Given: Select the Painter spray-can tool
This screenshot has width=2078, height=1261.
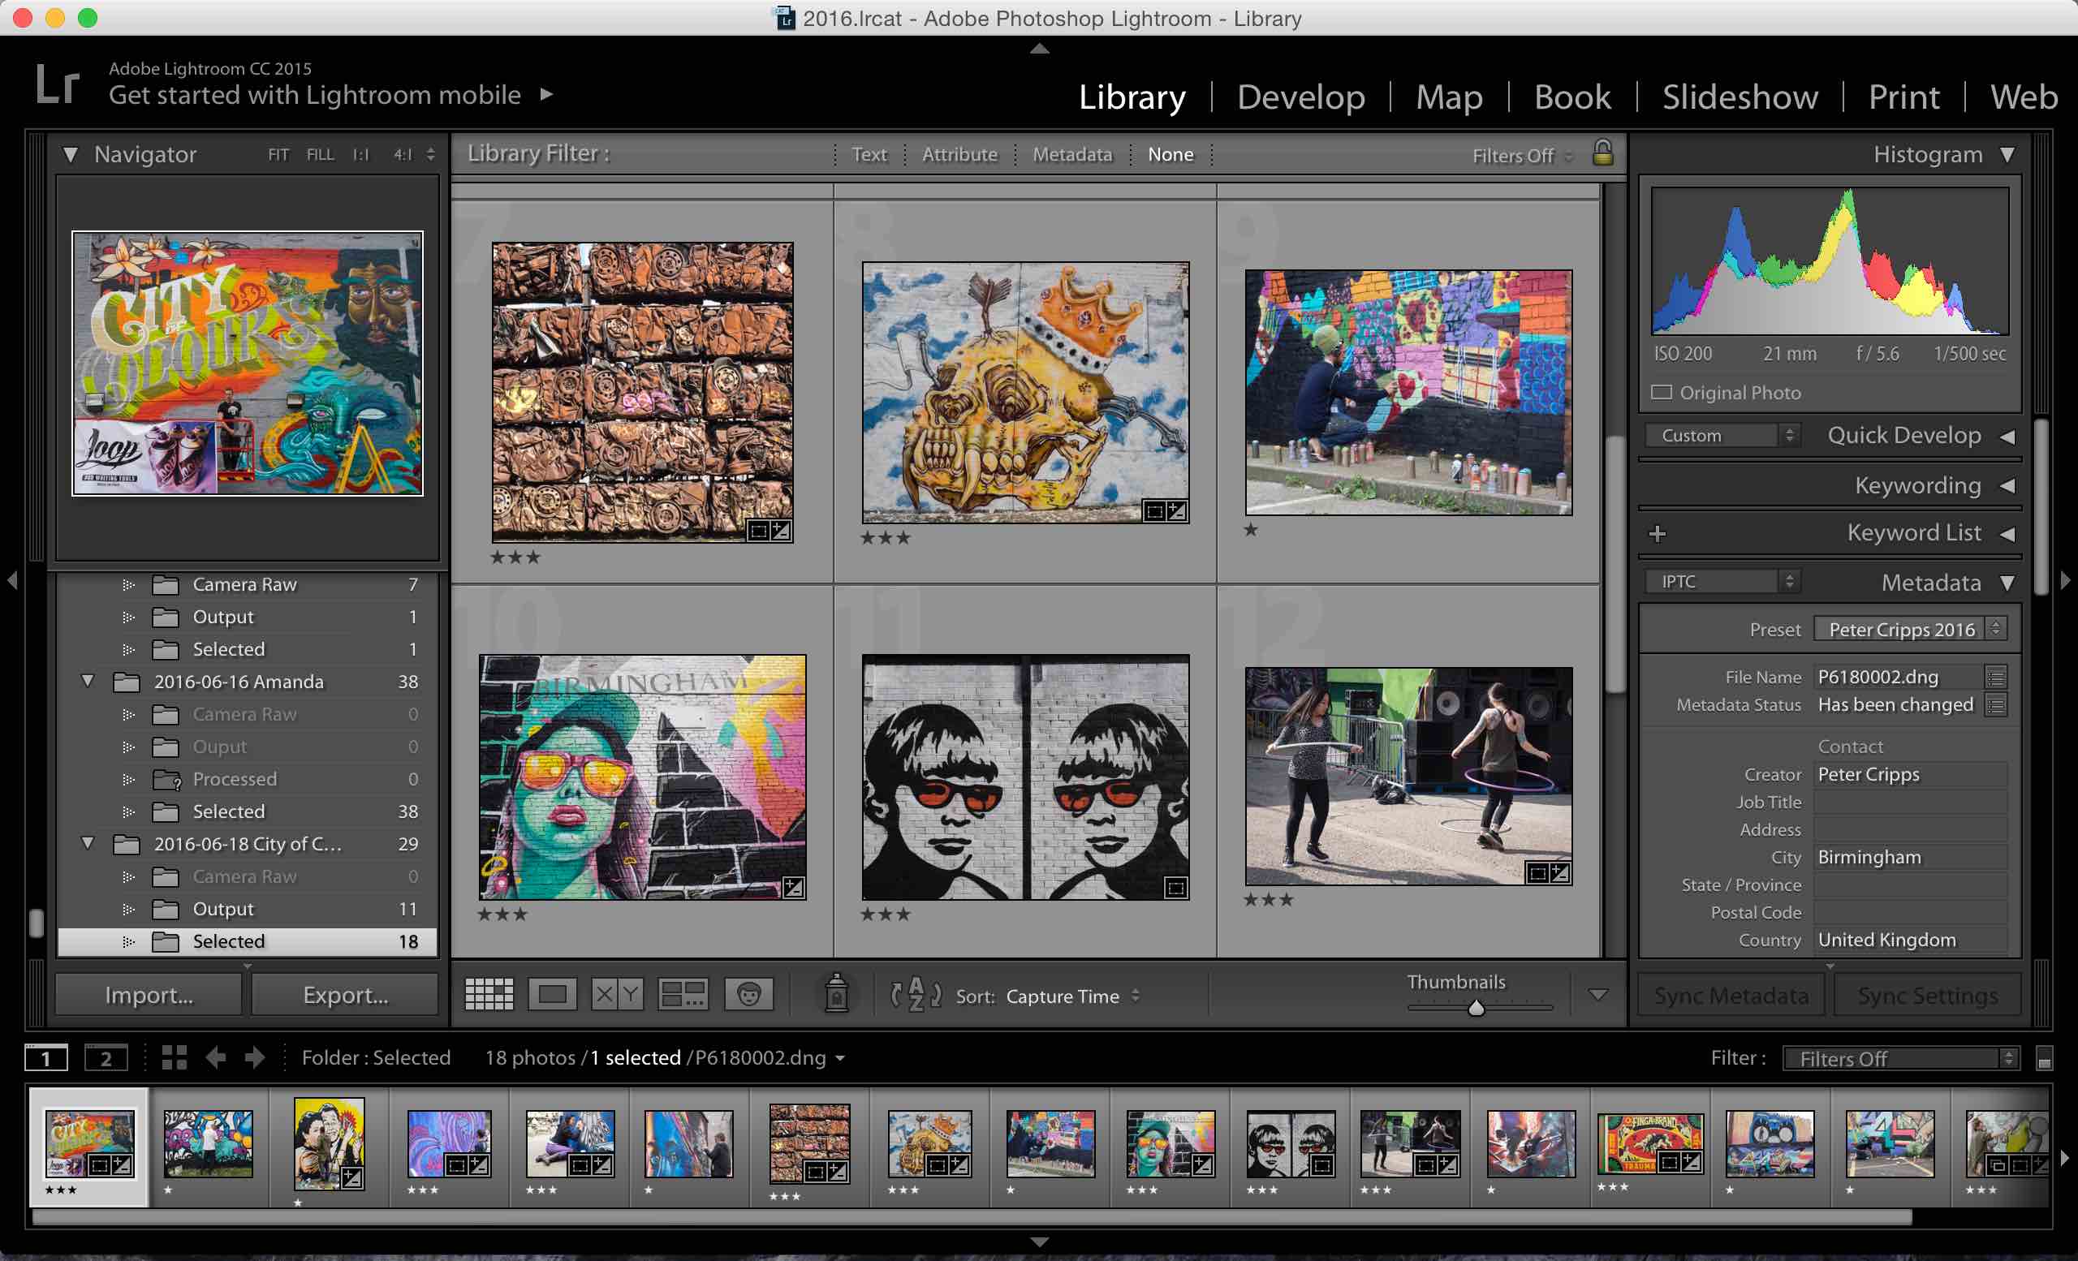Looking at the screenshot, I should [x=836, y=994].
